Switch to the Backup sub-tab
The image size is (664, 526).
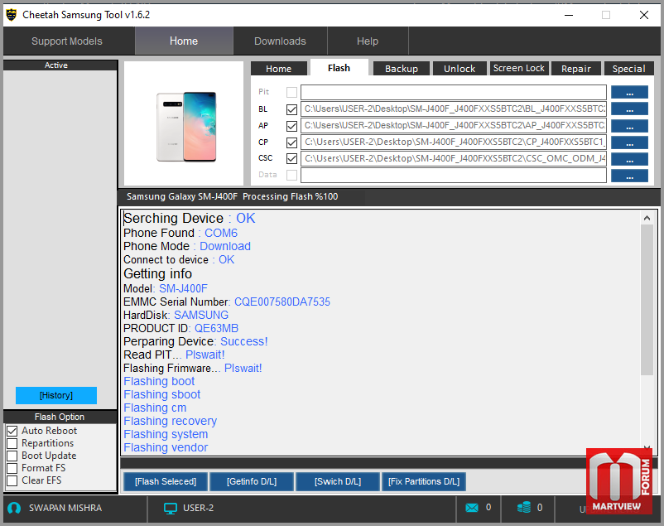tap(402, 69)
